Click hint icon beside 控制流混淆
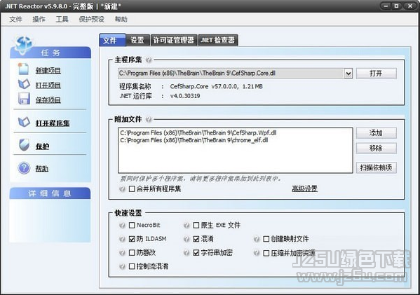Viewport: 420px width, 295px height. [x=123, y=266]
